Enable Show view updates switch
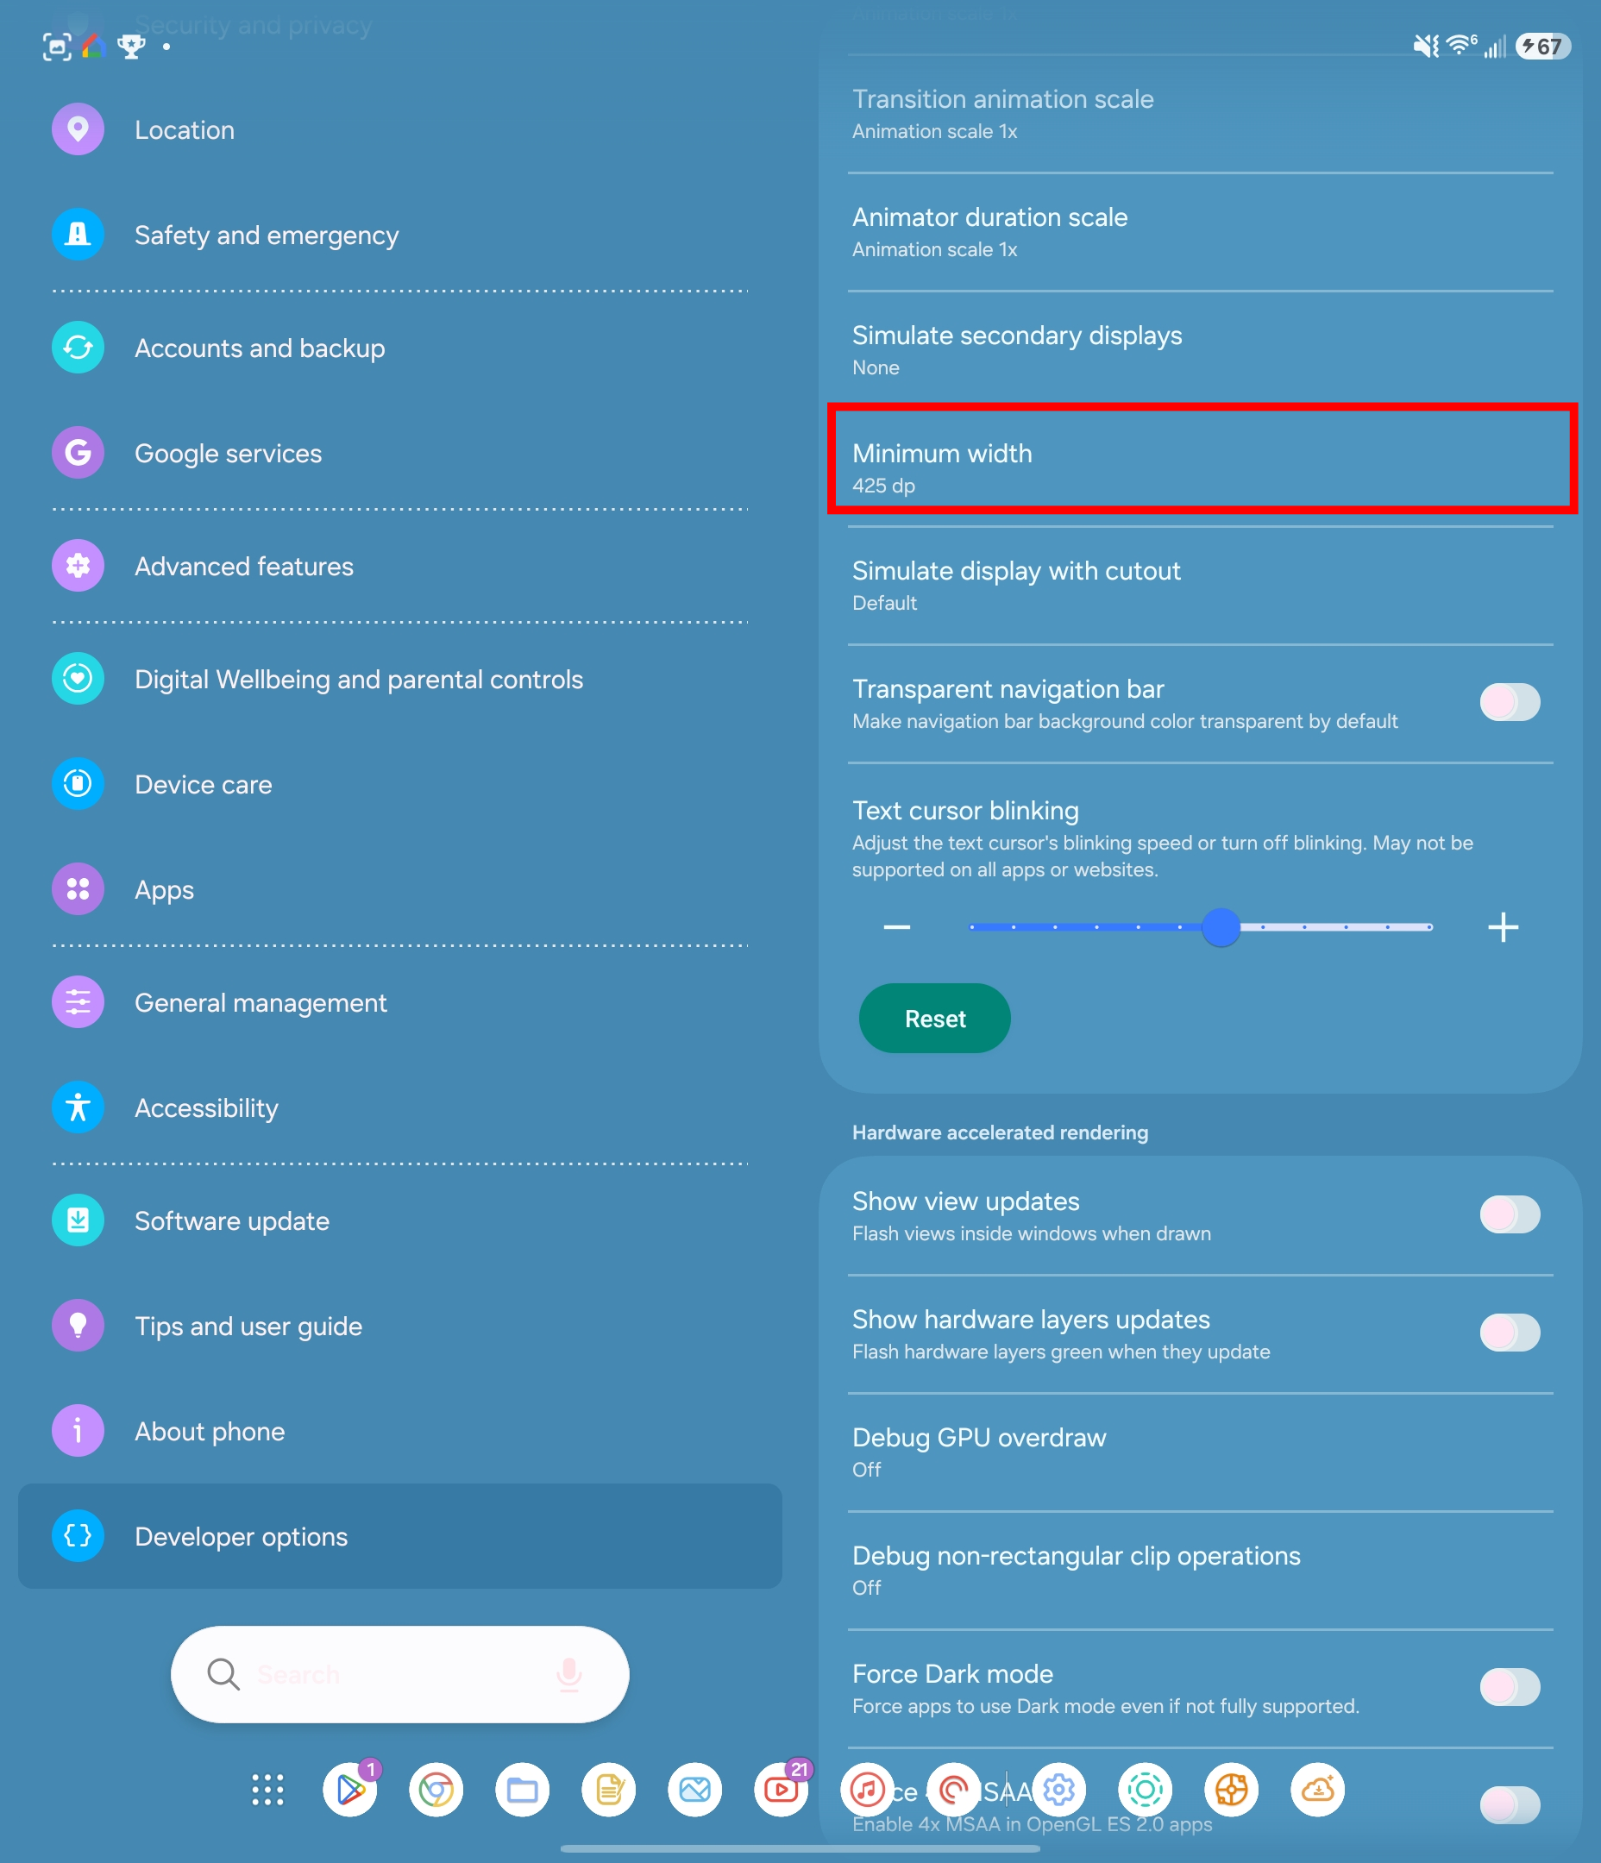The height and width of the screenshot is (1863, 1601). pos(1510,1214)
